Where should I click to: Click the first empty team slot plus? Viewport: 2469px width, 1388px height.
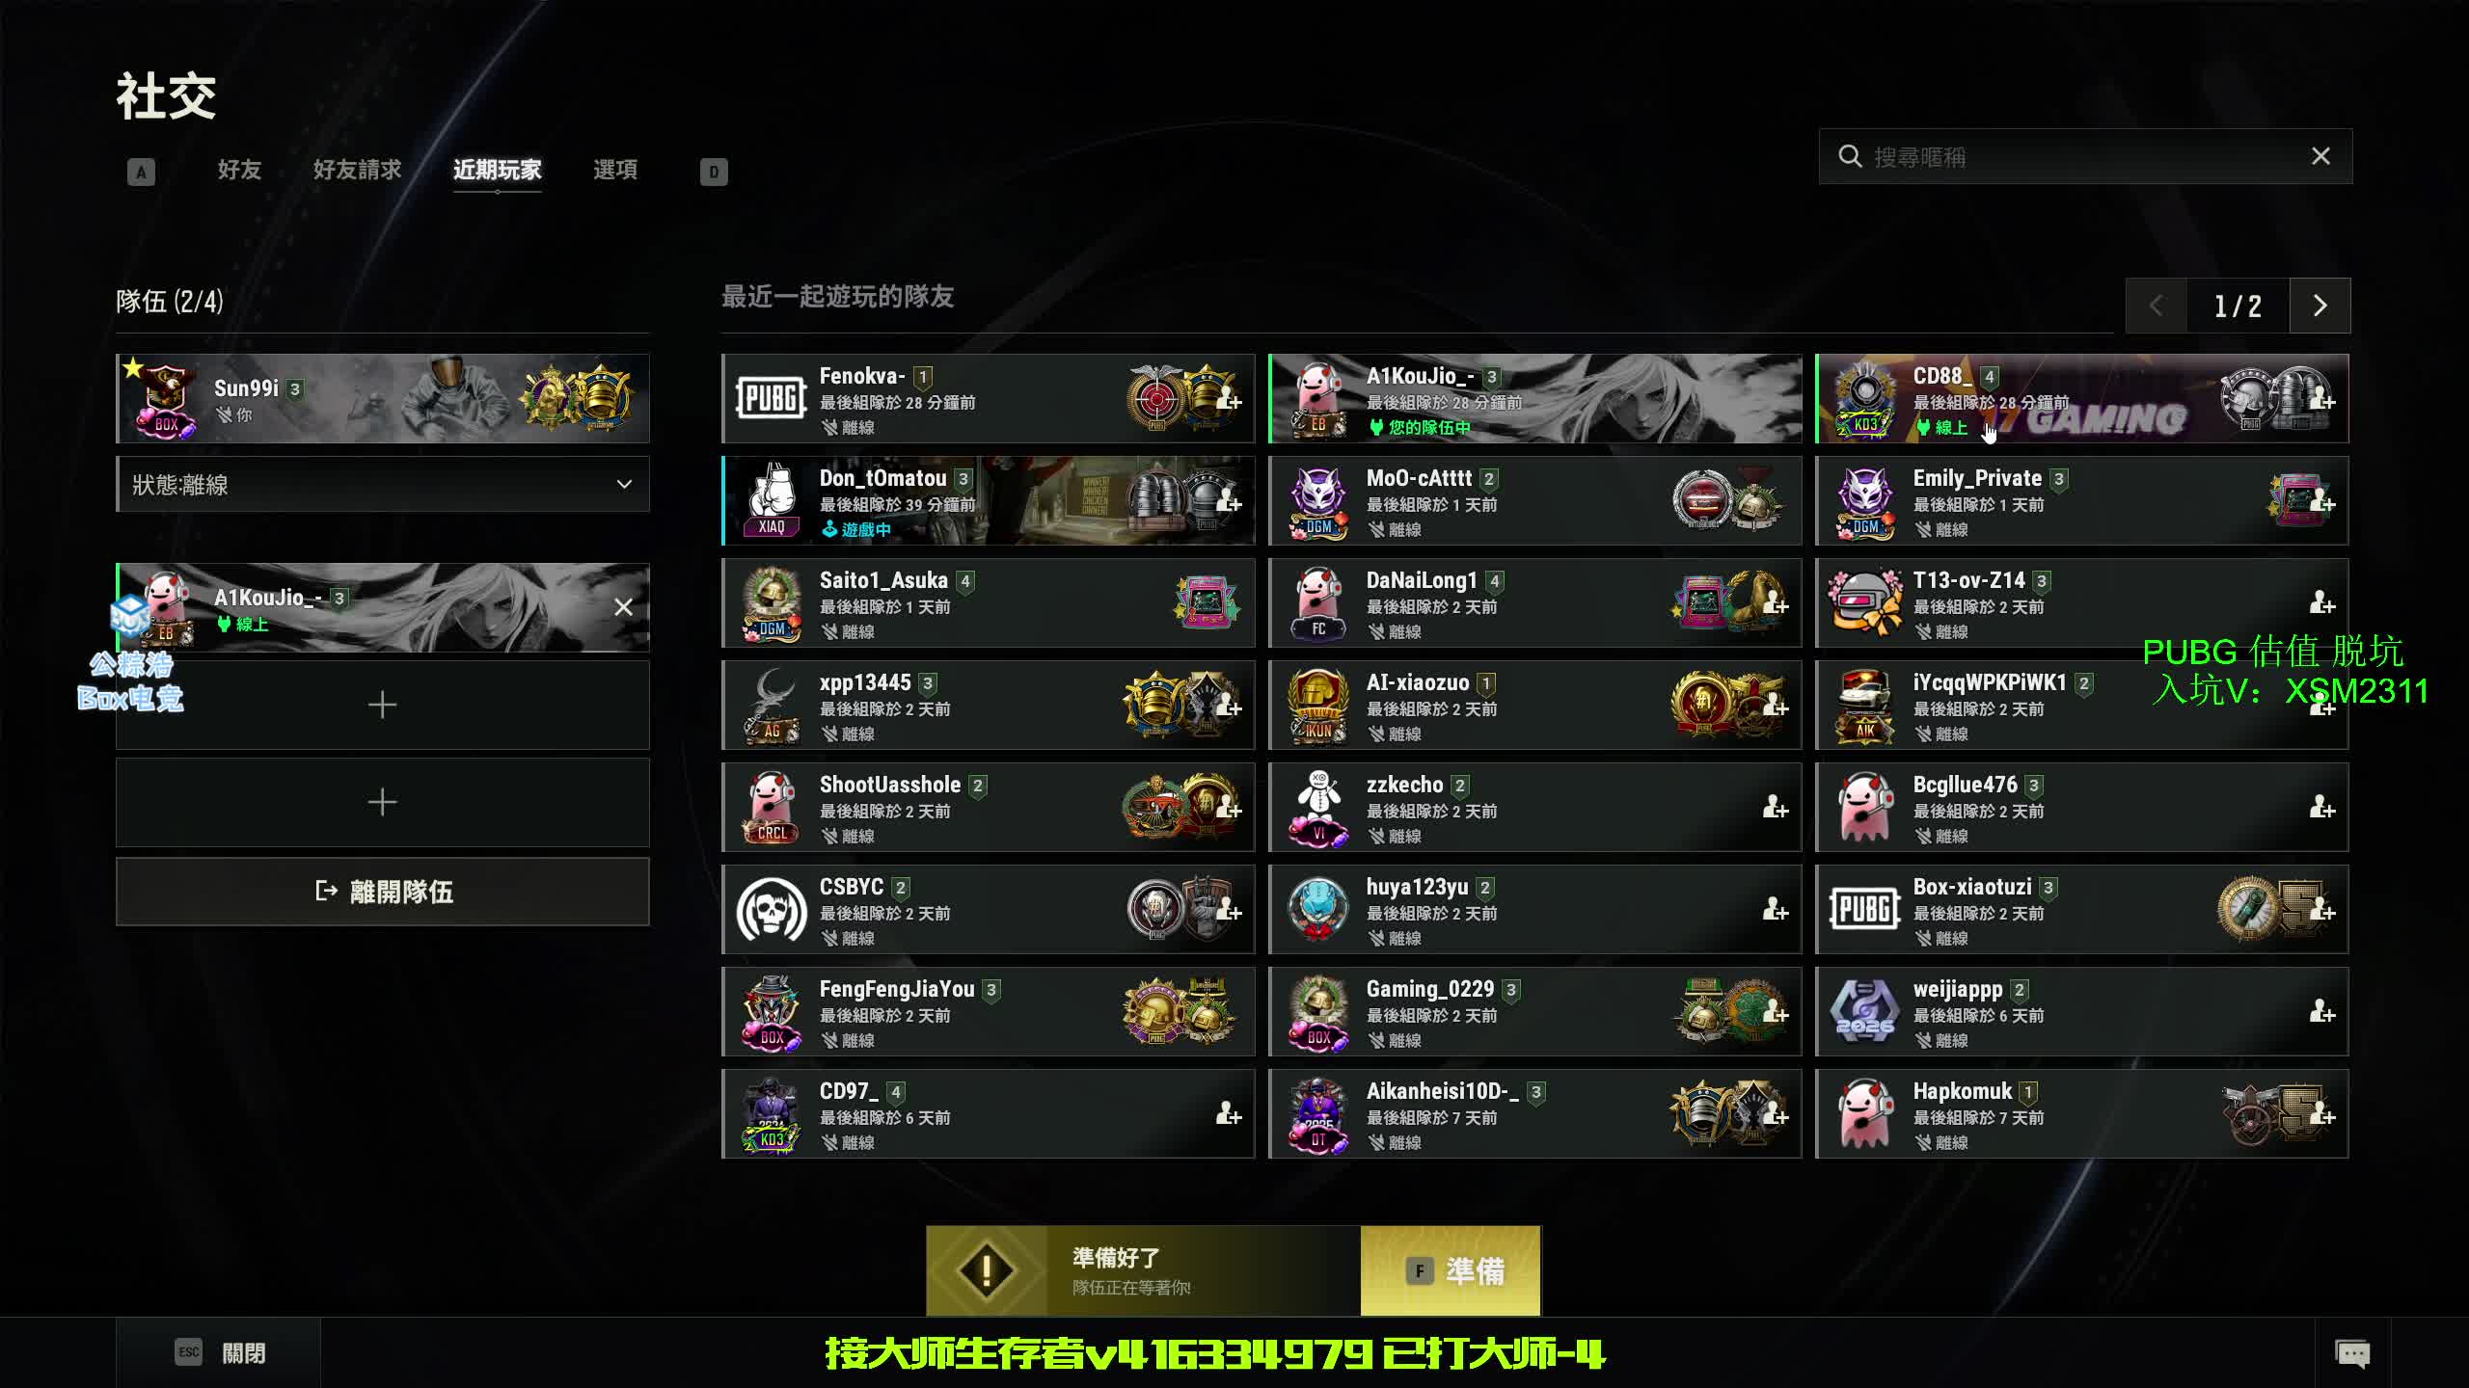383,705
